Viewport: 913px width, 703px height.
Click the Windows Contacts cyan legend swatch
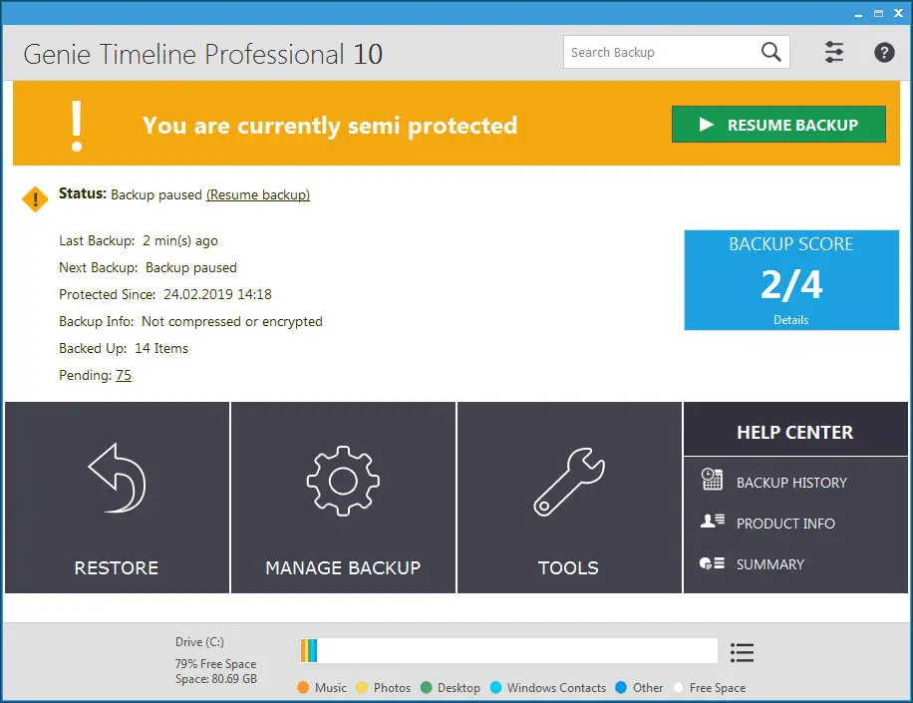pos(495,687)
